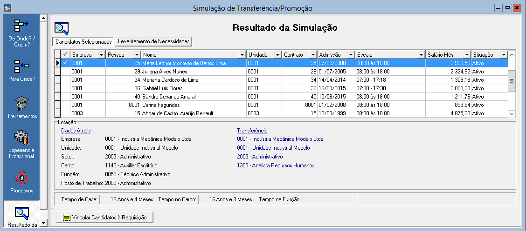
Task: Open the Contrato column filter dropdown
Action: (x=312, y=55)
